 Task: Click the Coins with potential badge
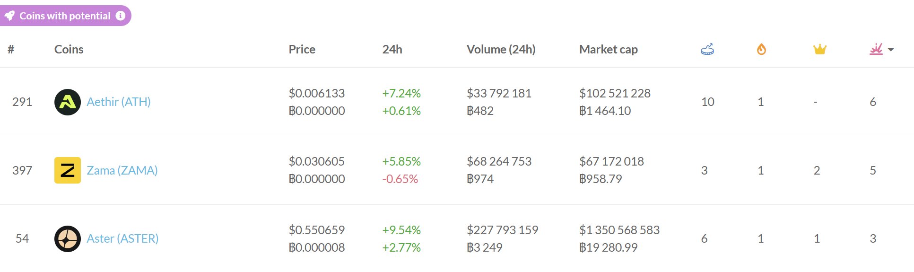(x=65, y=16)
